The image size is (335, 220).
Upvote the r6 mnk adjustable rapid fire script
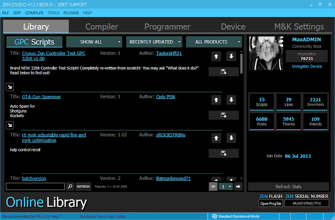coord(216,138)
